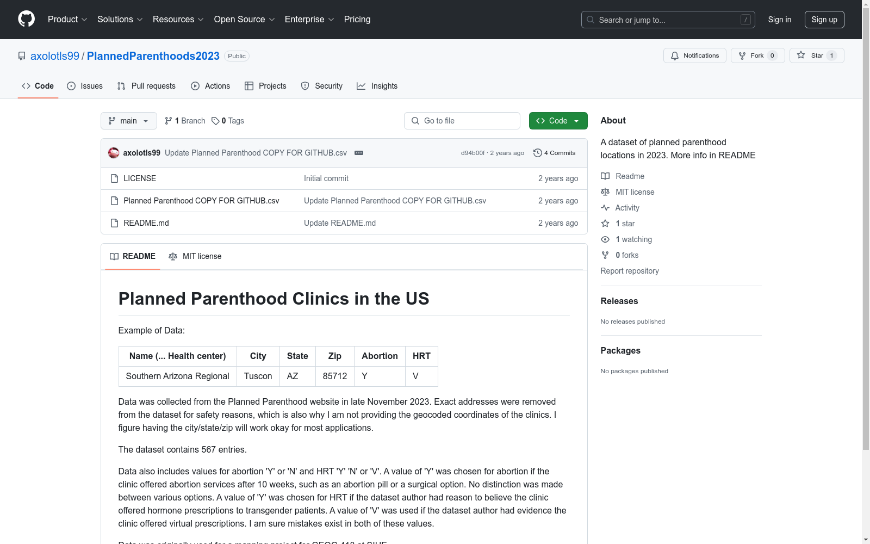Focus the Go to file input
This screenshot has height=544, width=870.
coord(462,121)
